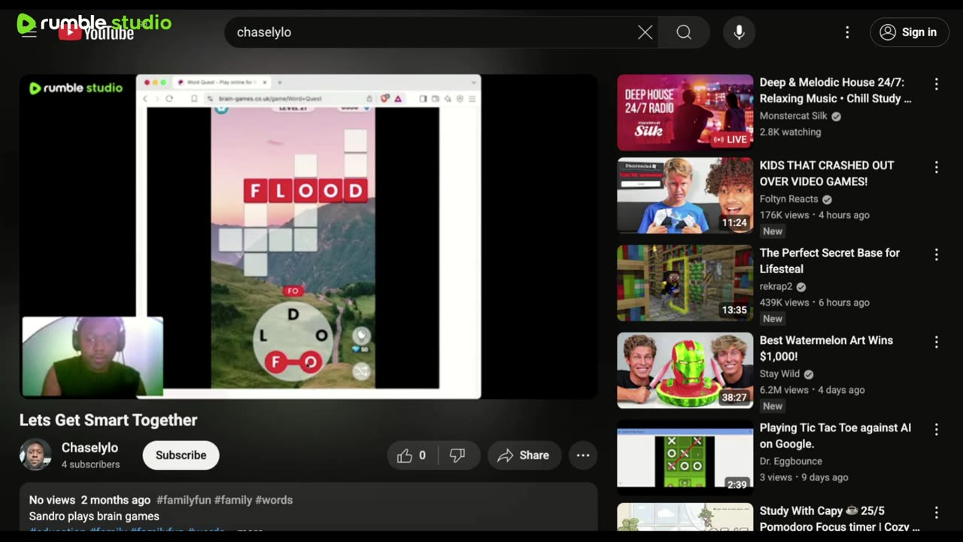Open options menu for Kids That Crashed Out video
The image size is (963, 542).
[x=937, y=167]
